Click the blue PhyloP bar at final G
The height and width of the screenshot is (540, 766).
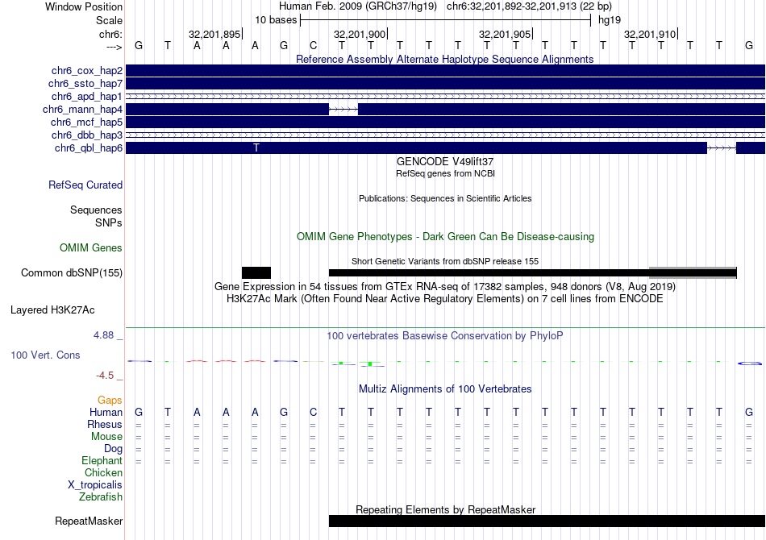point(750,363)
